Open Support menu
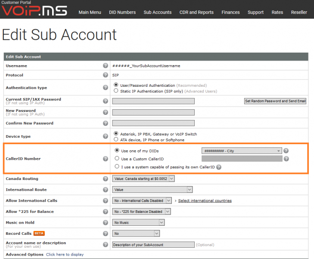314x259 pixels. [255, 12]
